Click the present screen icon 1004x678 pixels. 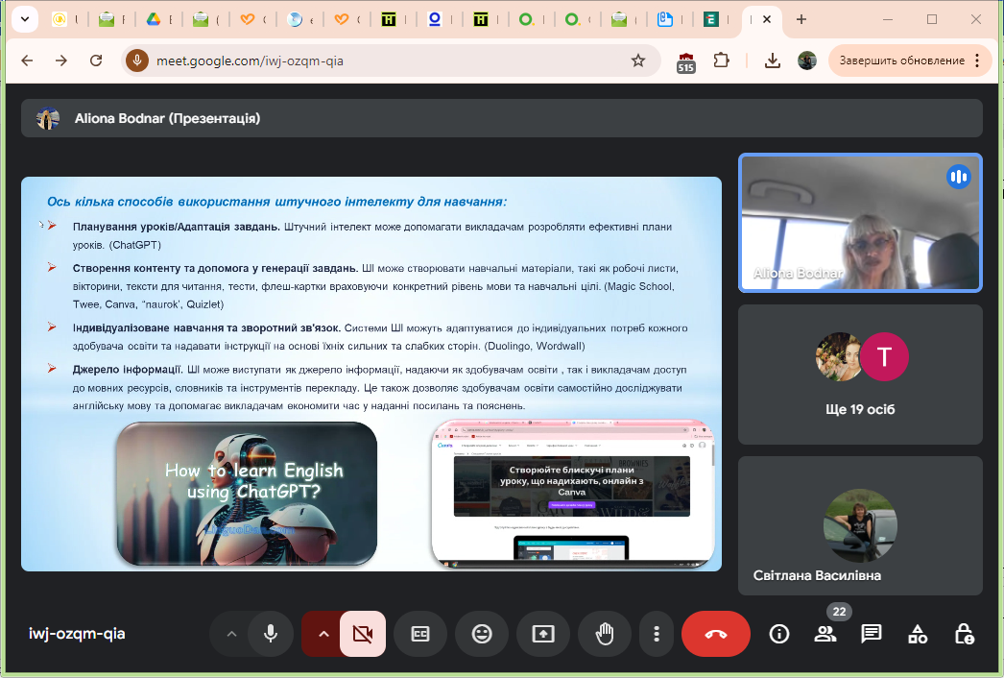coord(543,634)
